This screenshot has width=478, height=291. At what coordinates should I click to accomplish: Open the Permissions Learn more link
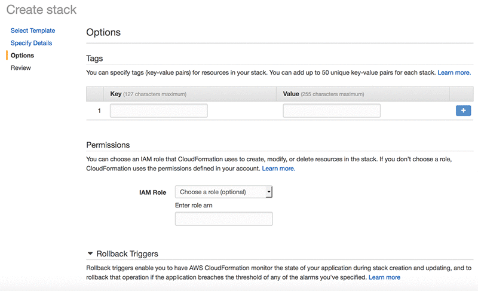coord(278,169)
